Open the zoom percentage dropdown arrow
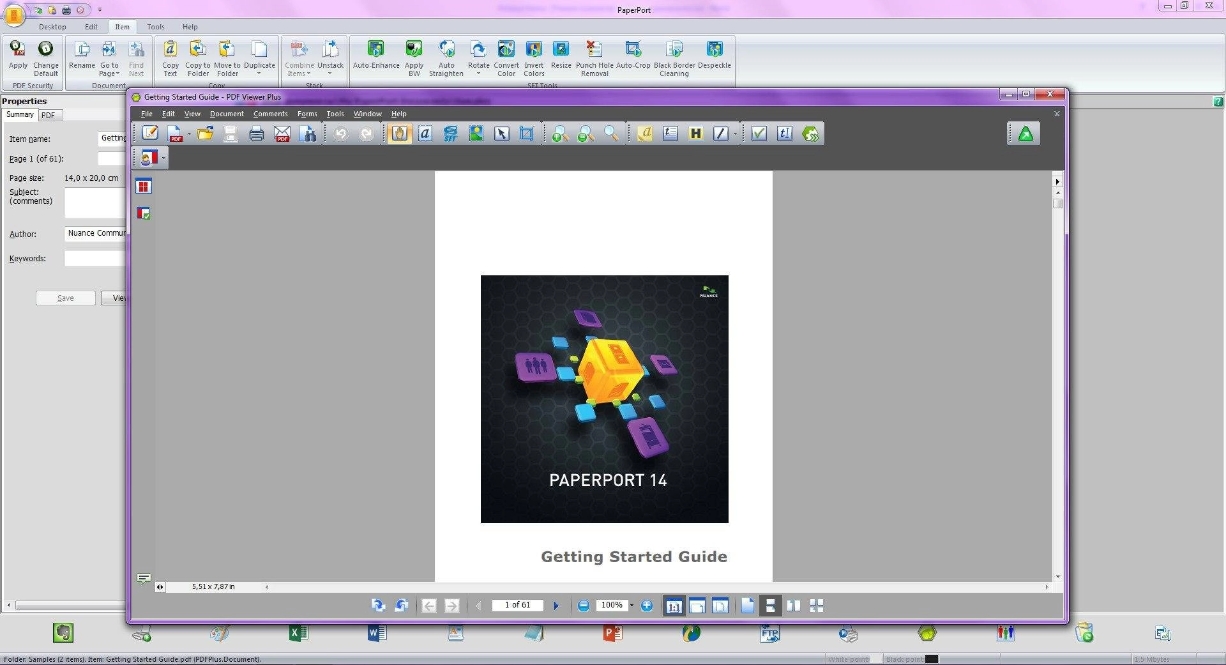The width and height of the screenshot is (1226, 665). click(632, 606)
